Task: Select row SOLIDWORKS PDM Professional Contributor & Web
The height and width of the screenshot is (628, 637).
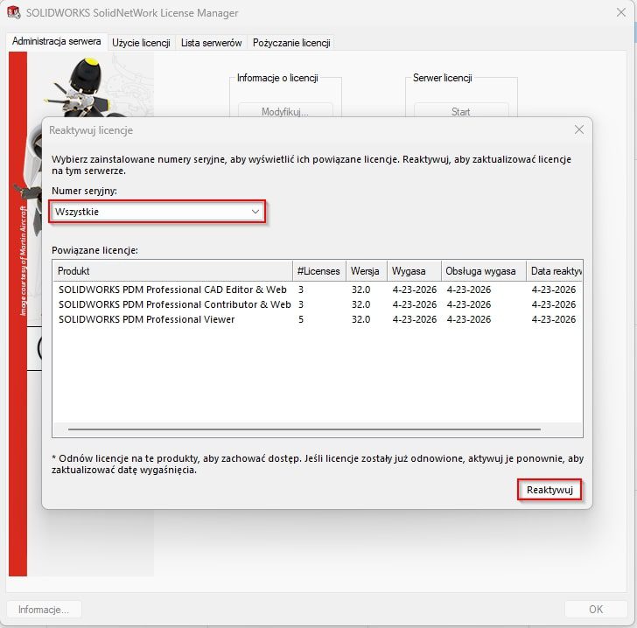Action: point(318,304)
